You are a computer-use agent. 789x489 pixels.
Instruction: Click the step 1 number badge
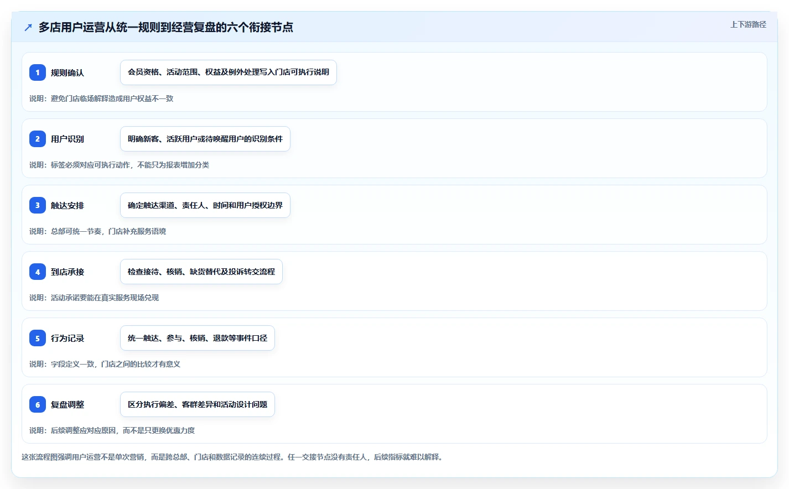tap(38, 72)
